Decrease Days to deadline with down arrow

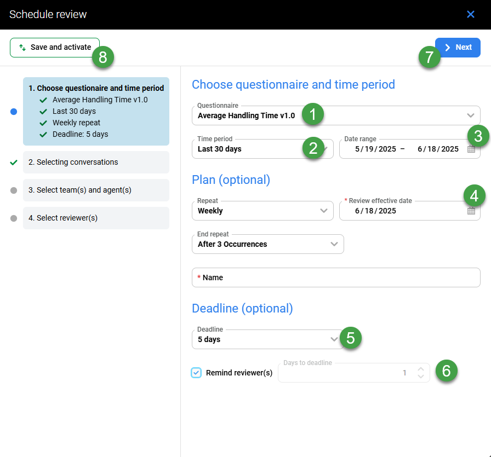click(420, 377)
